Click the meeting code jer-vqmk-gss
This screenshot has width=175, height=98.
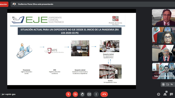9,94
